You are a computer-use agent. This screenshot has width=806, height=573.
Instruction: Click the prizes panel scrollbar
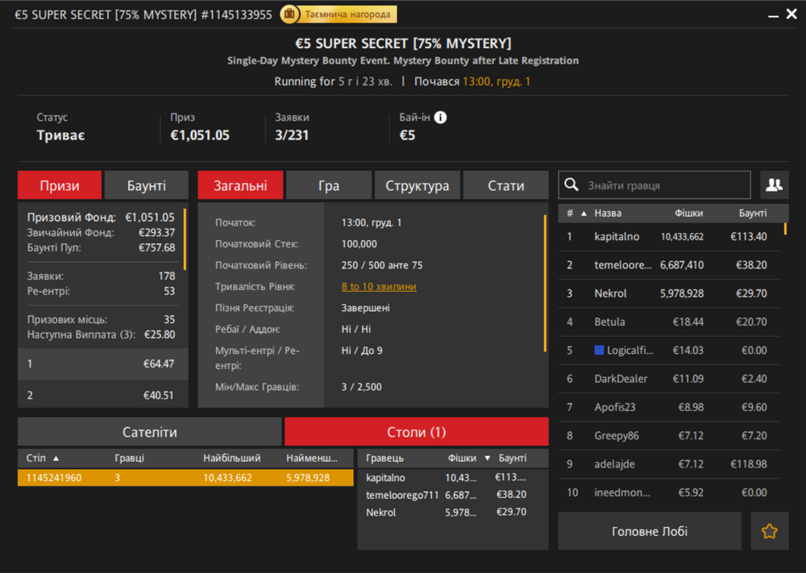click(185, 239)
